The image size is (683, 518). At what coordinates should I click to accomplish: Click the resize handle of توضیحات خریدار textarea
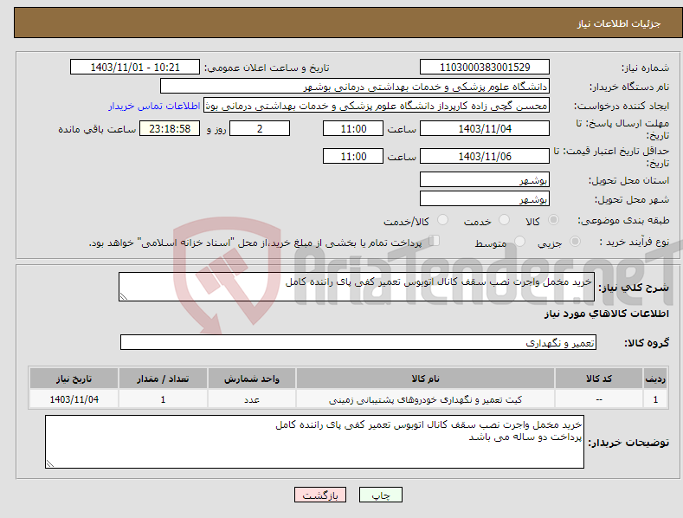[50, 464]
